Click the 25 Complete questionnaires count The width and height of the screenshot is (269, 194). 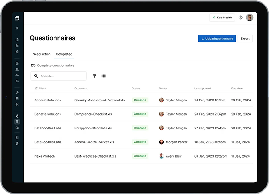(x=53, y=65)
